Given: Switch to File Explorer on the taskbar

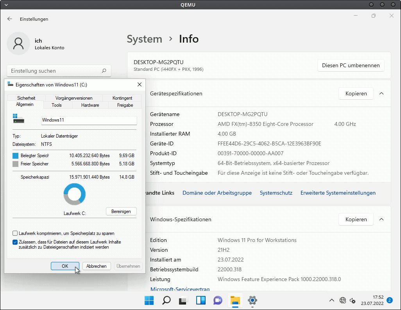Looking at the screenshot, I should 235,300.
